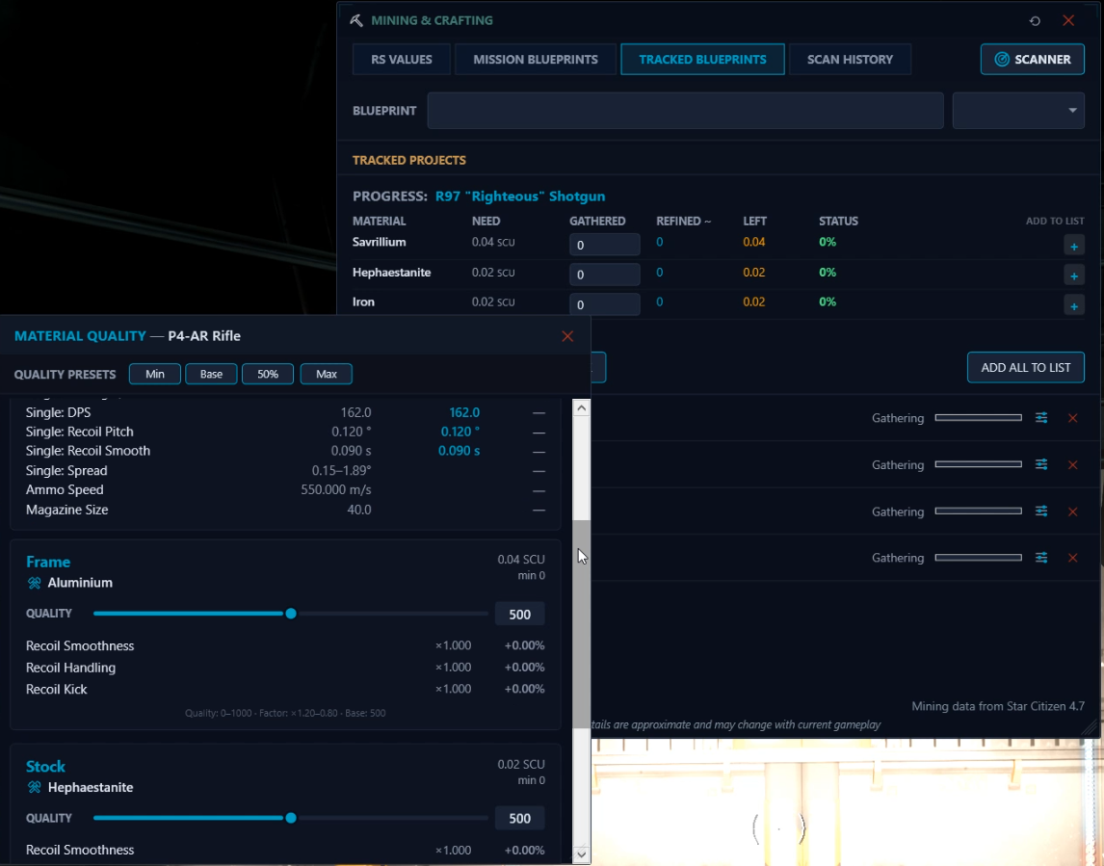
Task: Launch the Scanner button
Action: coord(1032,59)
